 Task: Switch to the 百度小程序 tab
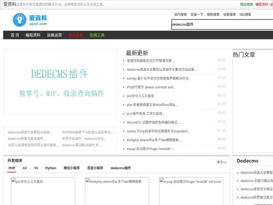point(95,168)
